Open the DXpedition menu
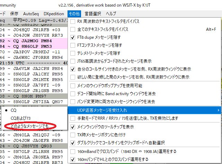The width and height of the screenshot is (222, 164). pyautogui.click(x=54, y=14)
